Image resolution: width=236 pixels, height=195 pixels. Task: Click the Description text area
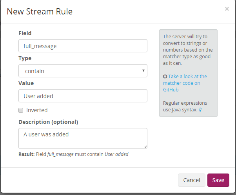[x=83, y=138]
